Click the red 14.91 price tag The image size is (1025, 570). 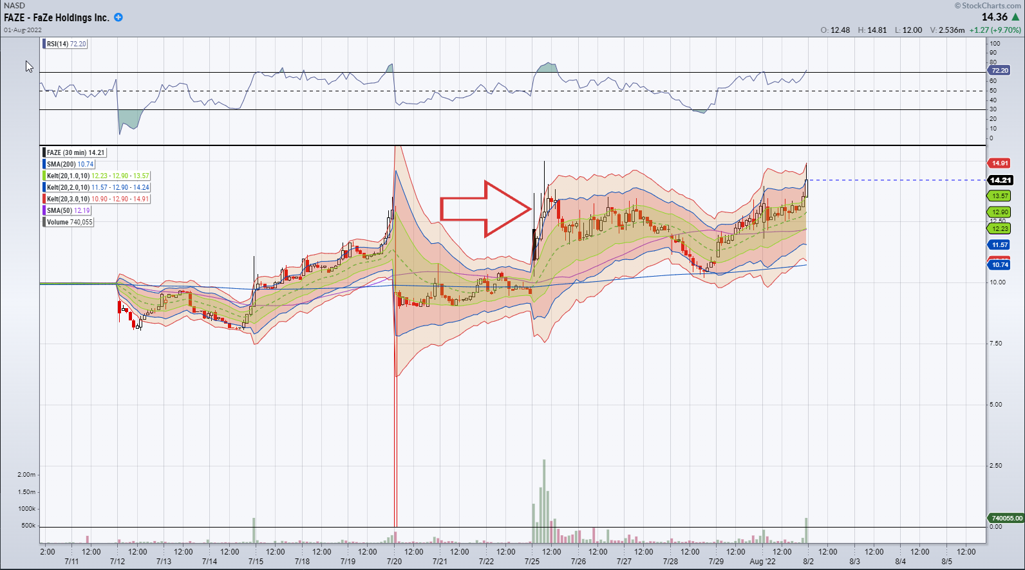999,163
